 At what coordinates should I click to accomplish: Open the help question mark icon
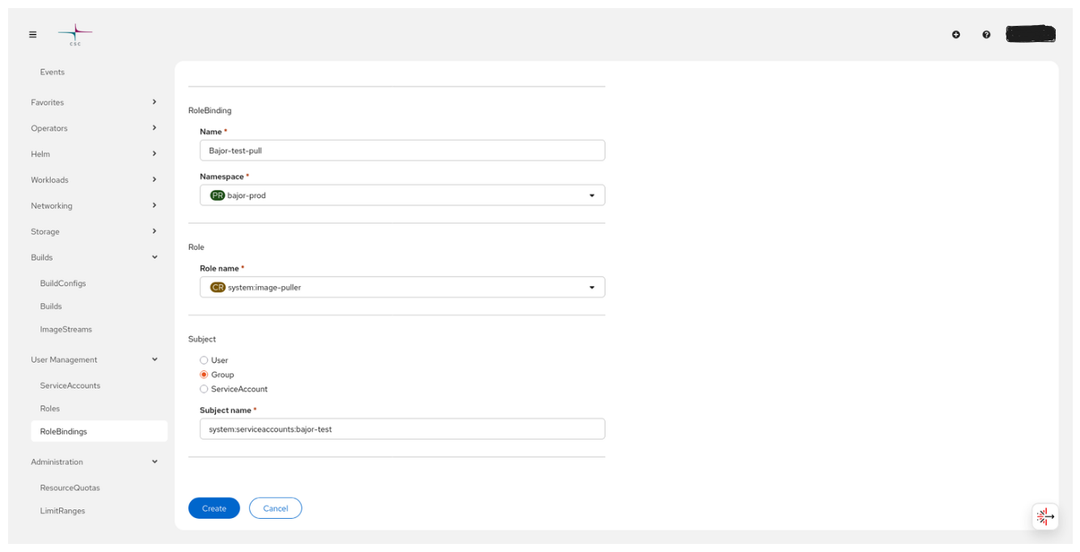pos(986,35)
